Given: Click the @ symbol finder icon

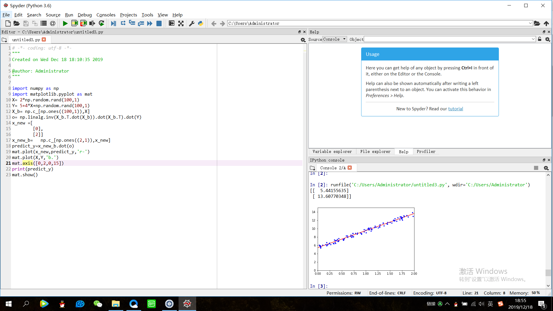Looking at the screenshot, I should point(53,24).
